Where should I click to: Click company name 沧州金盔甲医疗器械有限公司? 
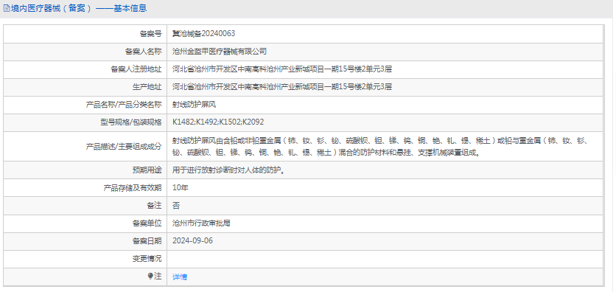[x=220, y=52]
